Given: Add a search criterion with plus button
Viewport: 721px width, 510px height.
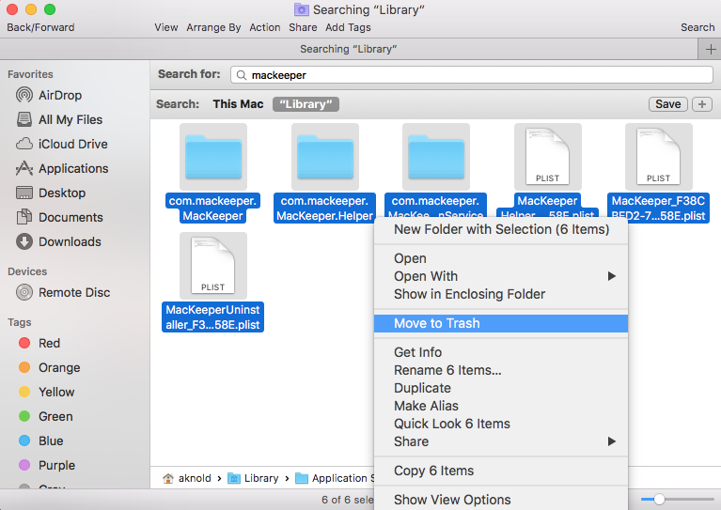Looking at the screenshot, I should (x=702, y=104).
